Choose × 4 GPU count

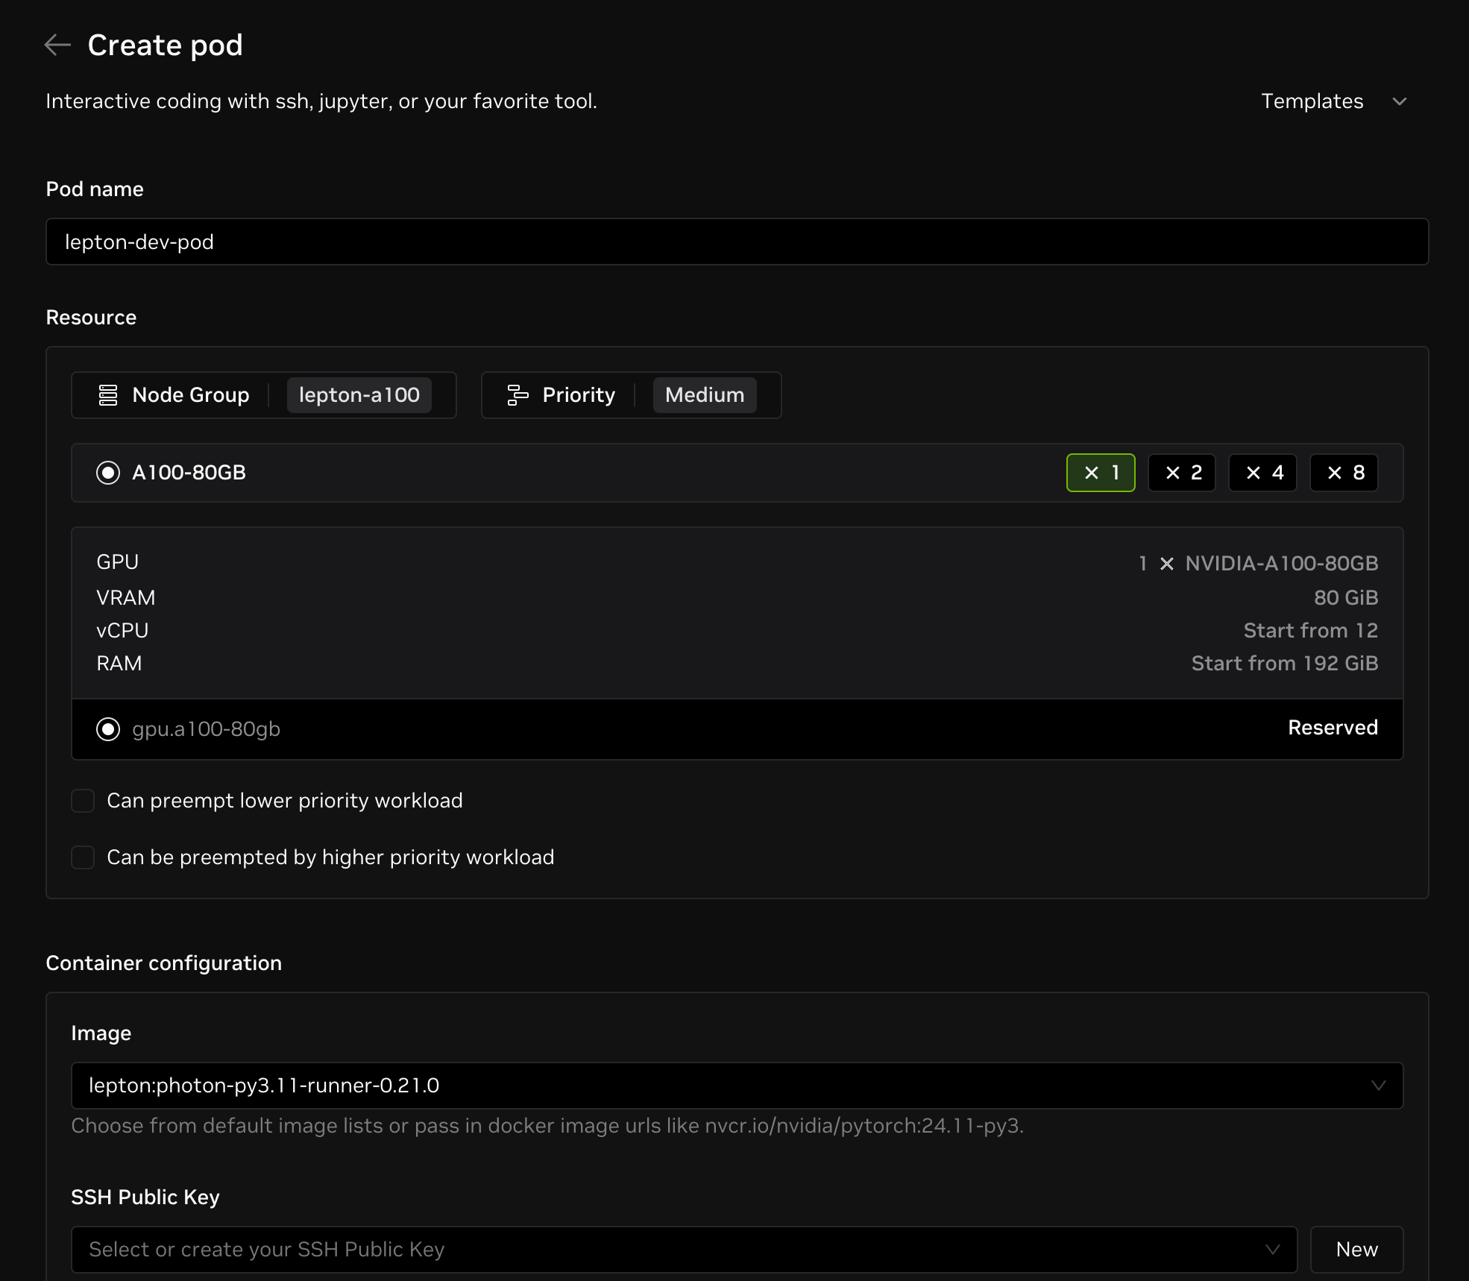pos(1263,473)
